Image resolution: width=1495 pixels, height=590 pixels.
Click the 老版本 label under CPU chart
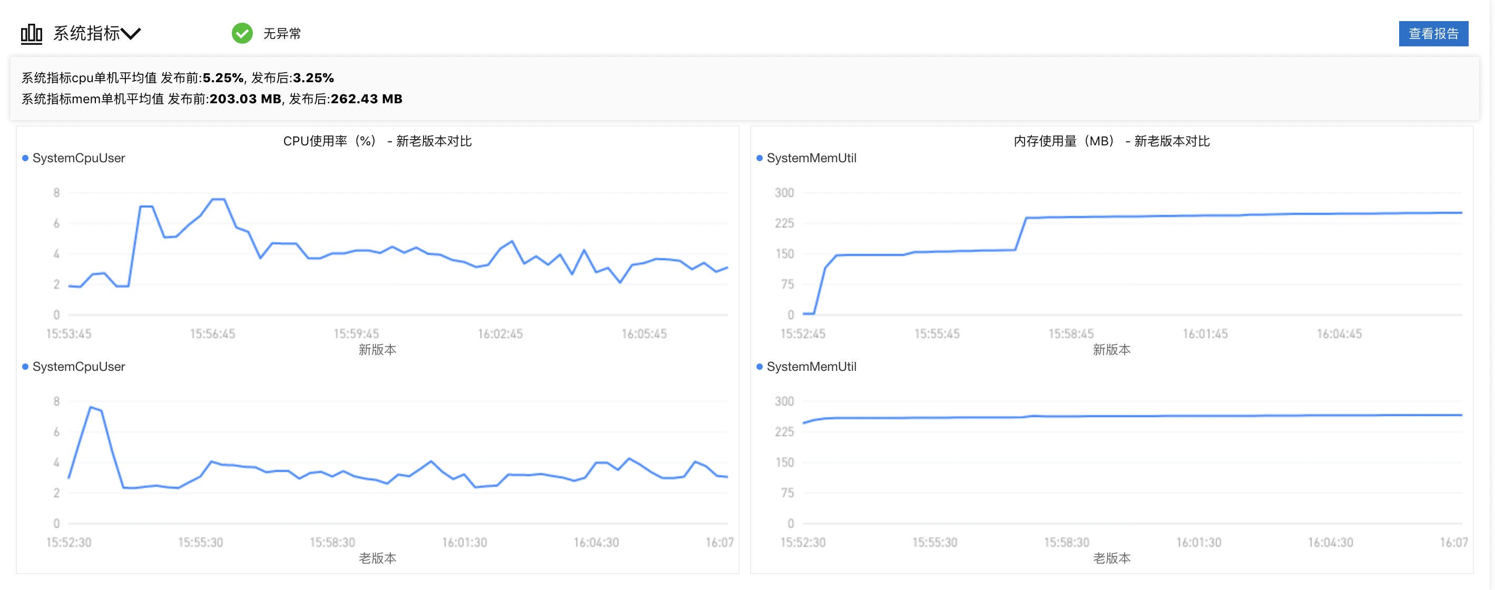click(377, 558)
